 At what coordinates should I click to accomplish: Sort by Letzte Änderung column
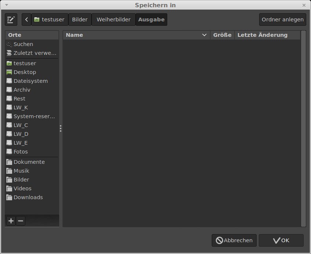pos(267,35)
